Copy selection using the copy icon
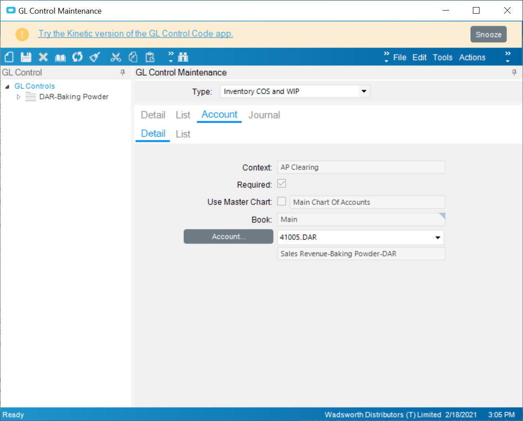Image resolution: width=523 pixels, height=421 pixels. coord(133,57)
